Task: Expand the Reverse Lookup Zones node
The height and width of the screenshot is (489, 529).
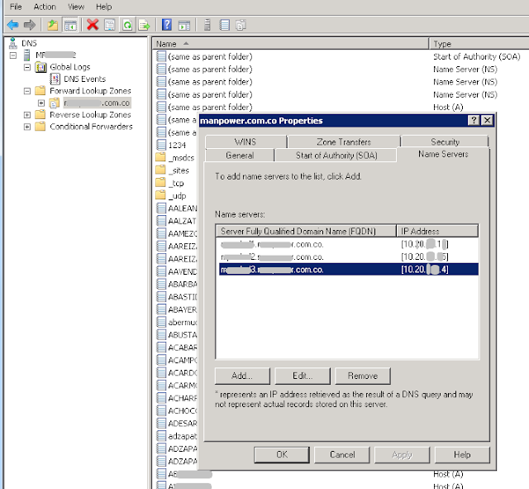Action: pos(27,115)
